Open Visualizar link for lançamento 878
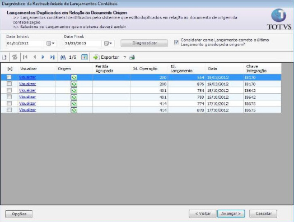 coord(27,110)
